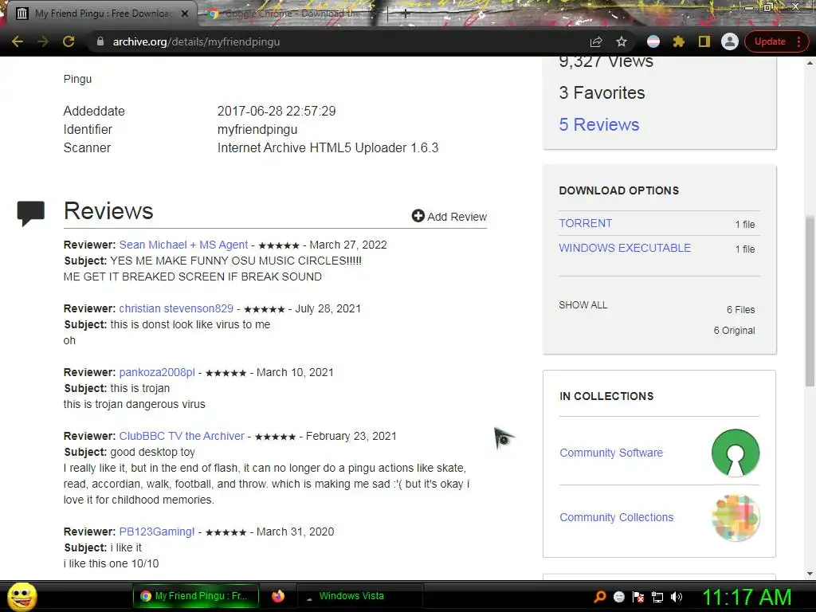Open the Chrome profile avatar
816x612 pixels.
click(x=730, y=41)
